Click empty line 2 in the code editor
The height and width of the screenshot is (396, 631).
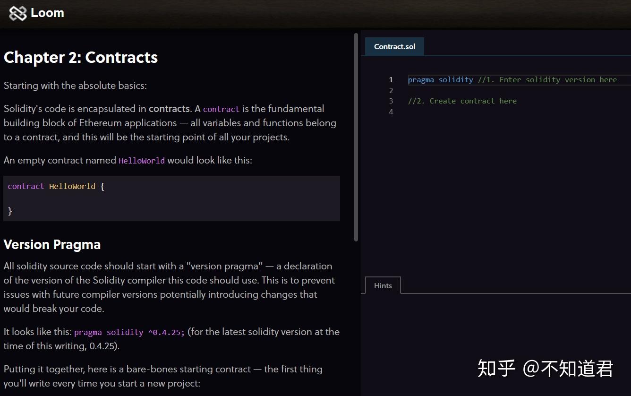(x=449, y=90)
